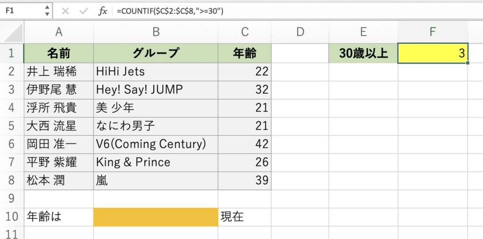Click inside the COUNTIF formula bar text
Screen dimensions: 483x239
[170, 11]
